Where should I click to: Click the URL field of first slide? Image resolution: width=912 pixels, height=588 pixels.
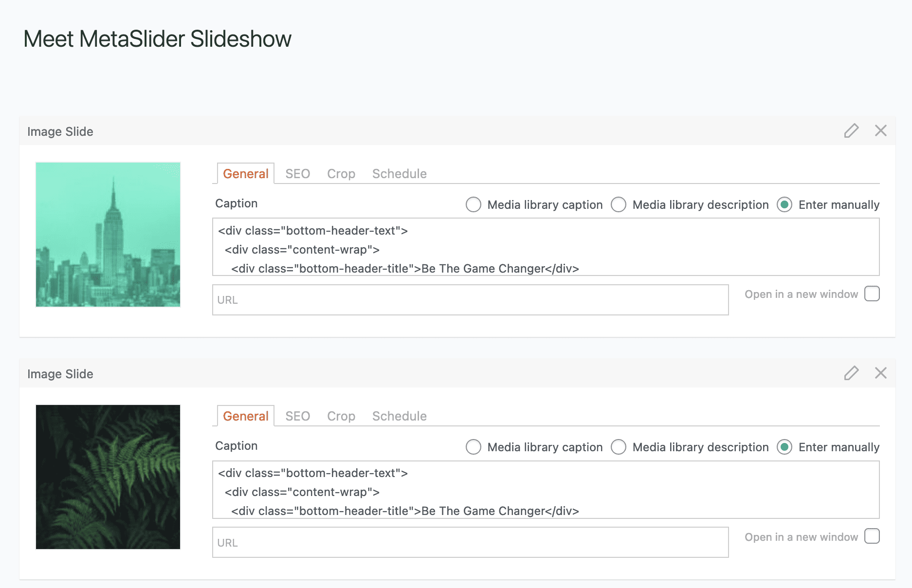(470, 300)
